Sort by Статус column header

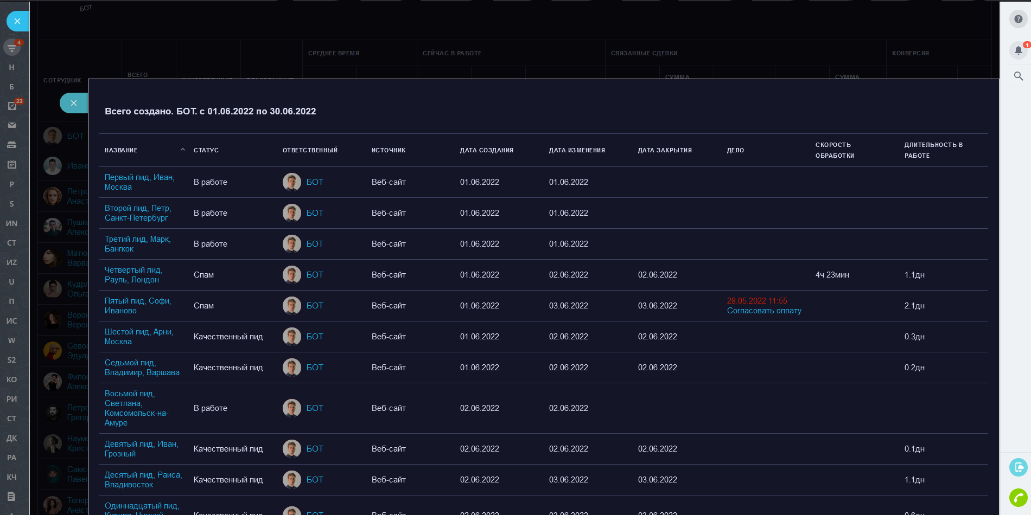click(206, 150)
